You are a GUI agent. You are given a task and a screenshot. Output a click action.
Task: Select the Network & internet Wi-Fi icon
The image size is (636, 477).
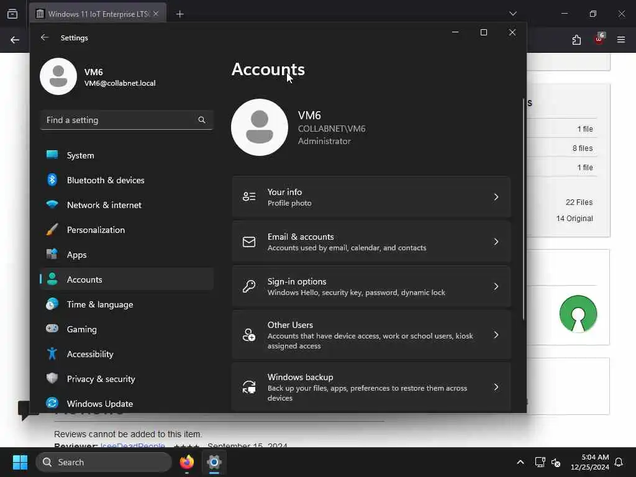point(52,204)
